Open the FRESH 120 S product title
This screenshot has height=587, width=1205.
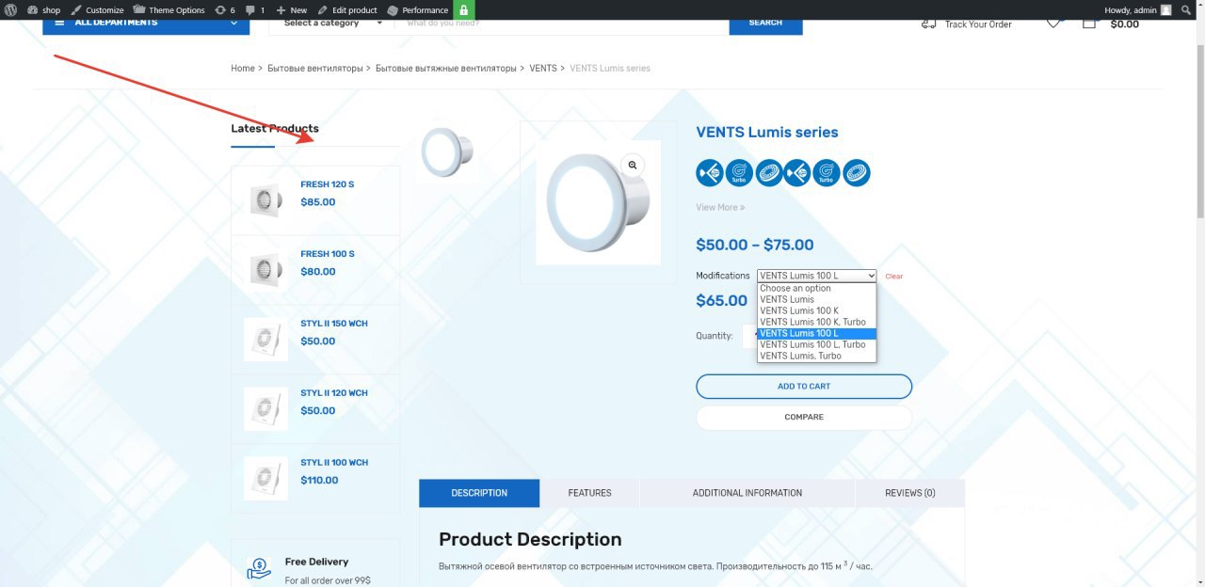327,184
